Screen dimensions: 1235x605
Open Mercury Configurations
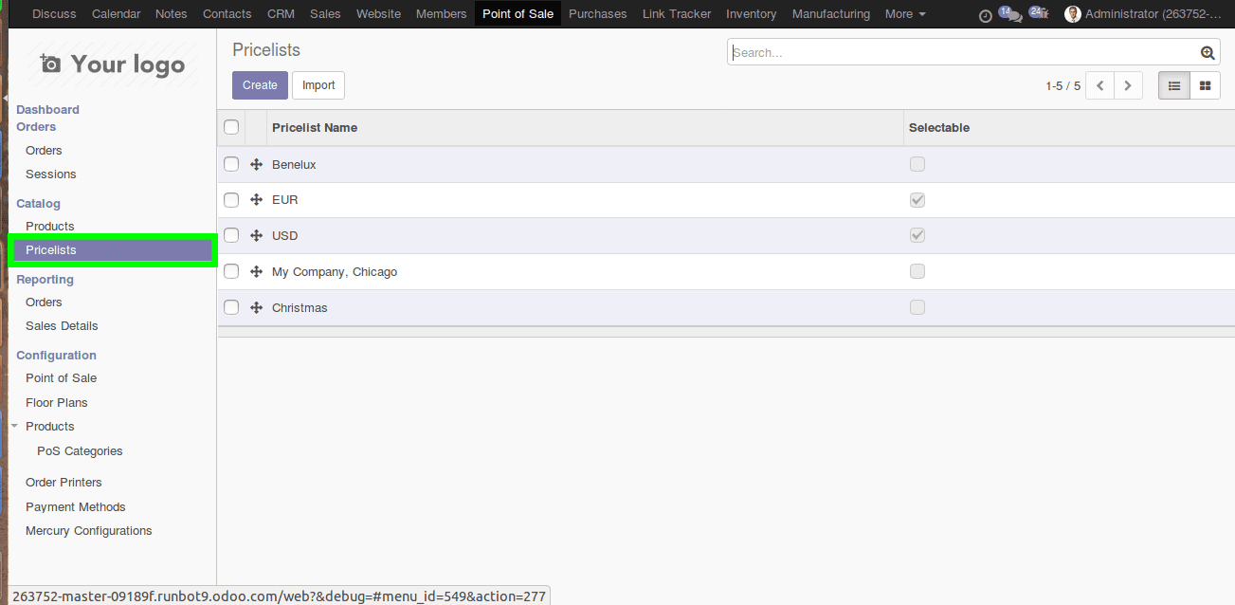[89, 531]
